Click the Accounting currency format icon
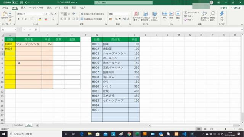Viewport: 244px width, 137px height. 110,19
